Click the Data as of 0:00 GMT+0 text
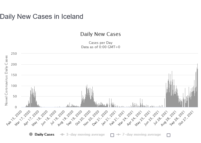Screen dimensions: 201x143 tap(100, 47)
